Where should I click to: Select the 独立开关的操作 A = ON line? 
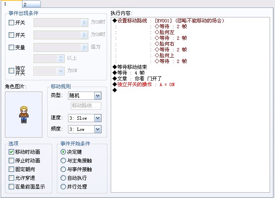pyautogui.click(x=144, y=85)
